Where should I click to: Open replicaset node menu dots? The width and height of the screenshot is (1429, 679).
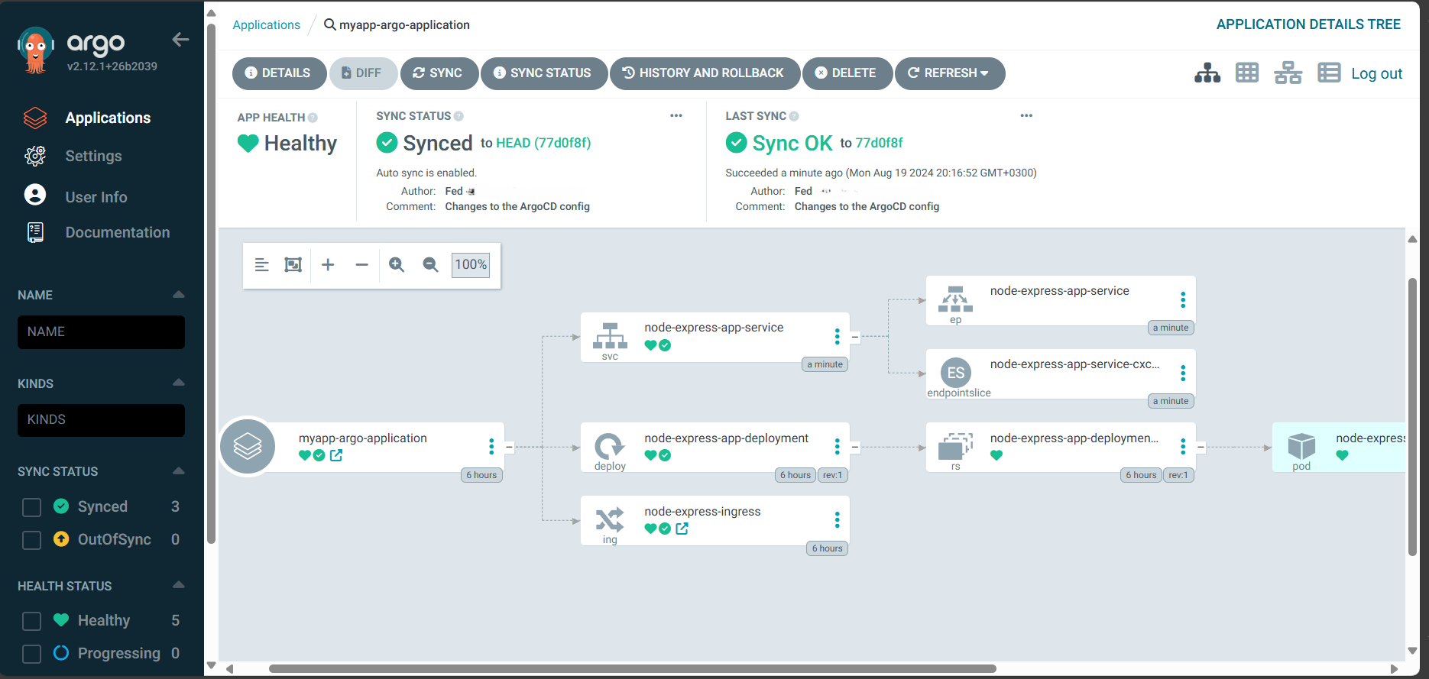(1183, 447)
